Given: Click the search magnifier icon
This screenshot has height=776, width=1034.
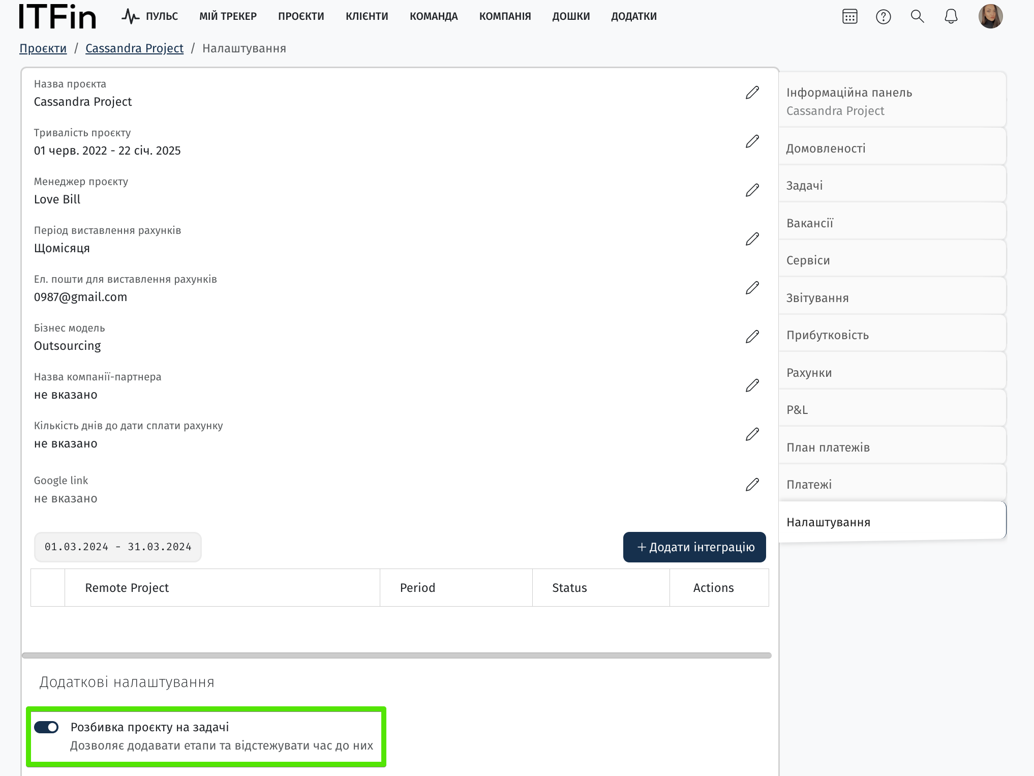Looking at the screenshot, I should pyautogui.click(x=917, y=16).
